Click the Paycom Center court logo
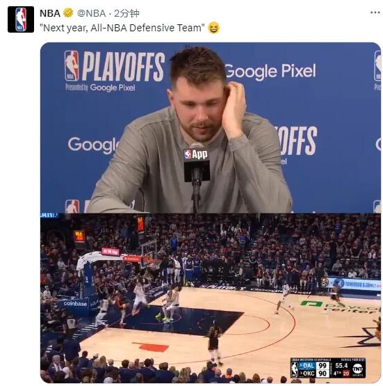 click(x=341, y=306)
